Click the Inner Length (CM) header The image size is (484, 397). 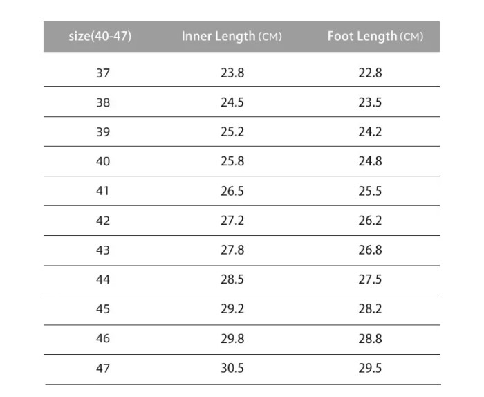coord(232,37)
